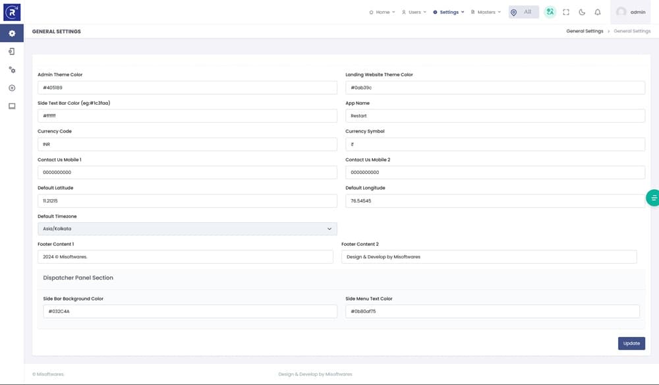Screen dimensions: 659x385
Task: Open the green floating panel toggle at right edge
Action: (x=653, y=198)
